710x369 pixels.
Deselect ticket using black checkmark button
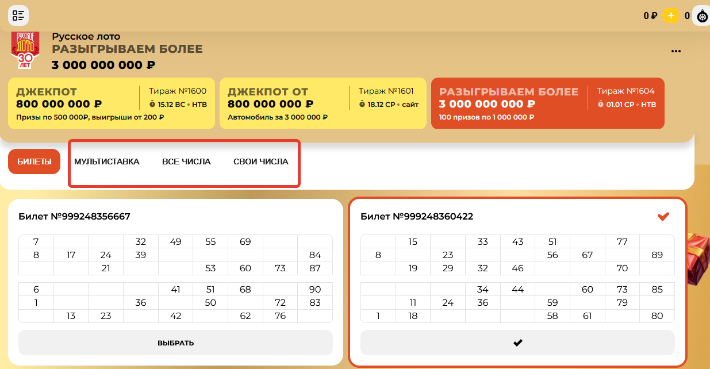click(517, 343)
